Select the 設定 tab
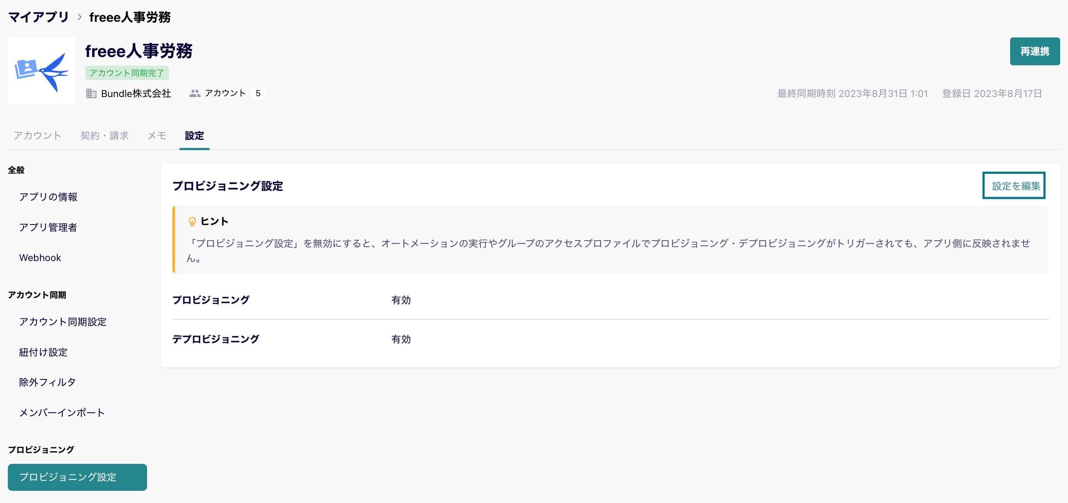Viewport: 1068px width, 503px height. coord(194,136)
